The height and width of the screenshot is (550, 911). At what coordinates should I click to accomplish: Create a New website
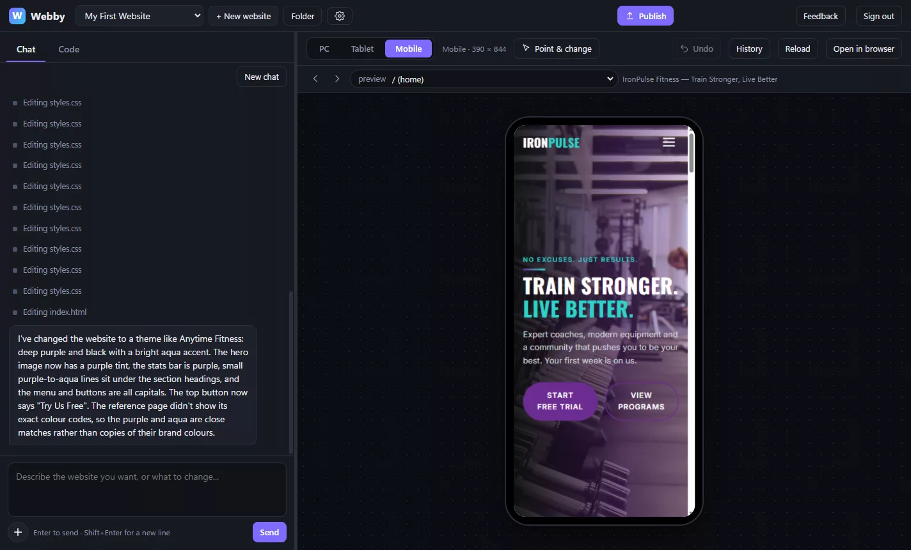coord(243,16)
